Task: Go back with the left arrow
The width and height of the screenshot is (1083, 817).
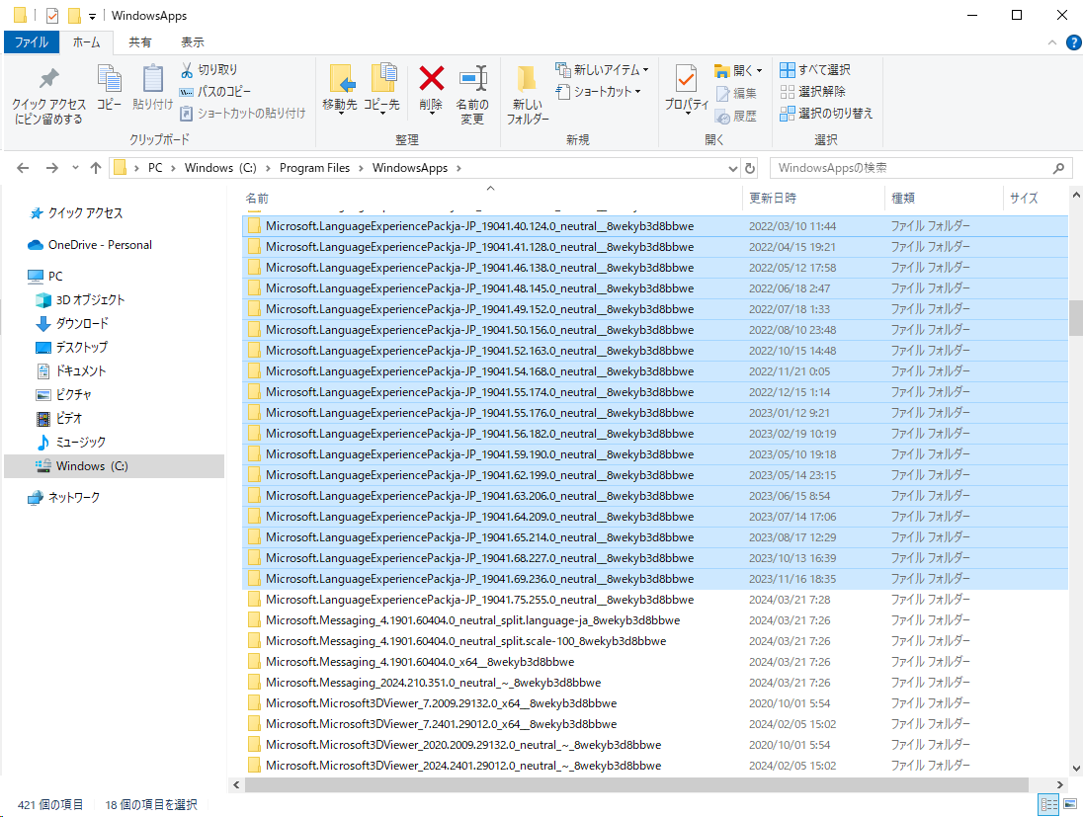Action: (23, 168)
